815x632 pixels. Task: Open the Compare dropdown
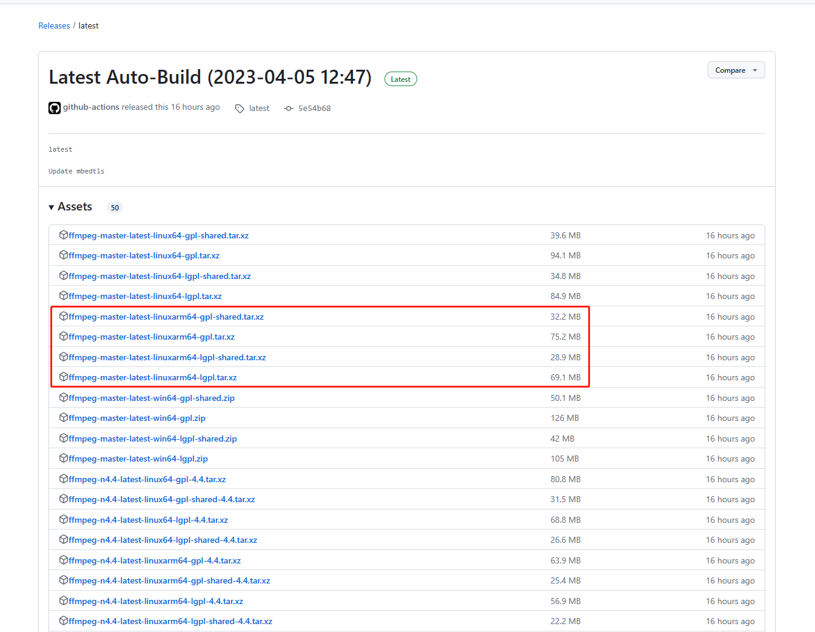[x=736, y=70]
